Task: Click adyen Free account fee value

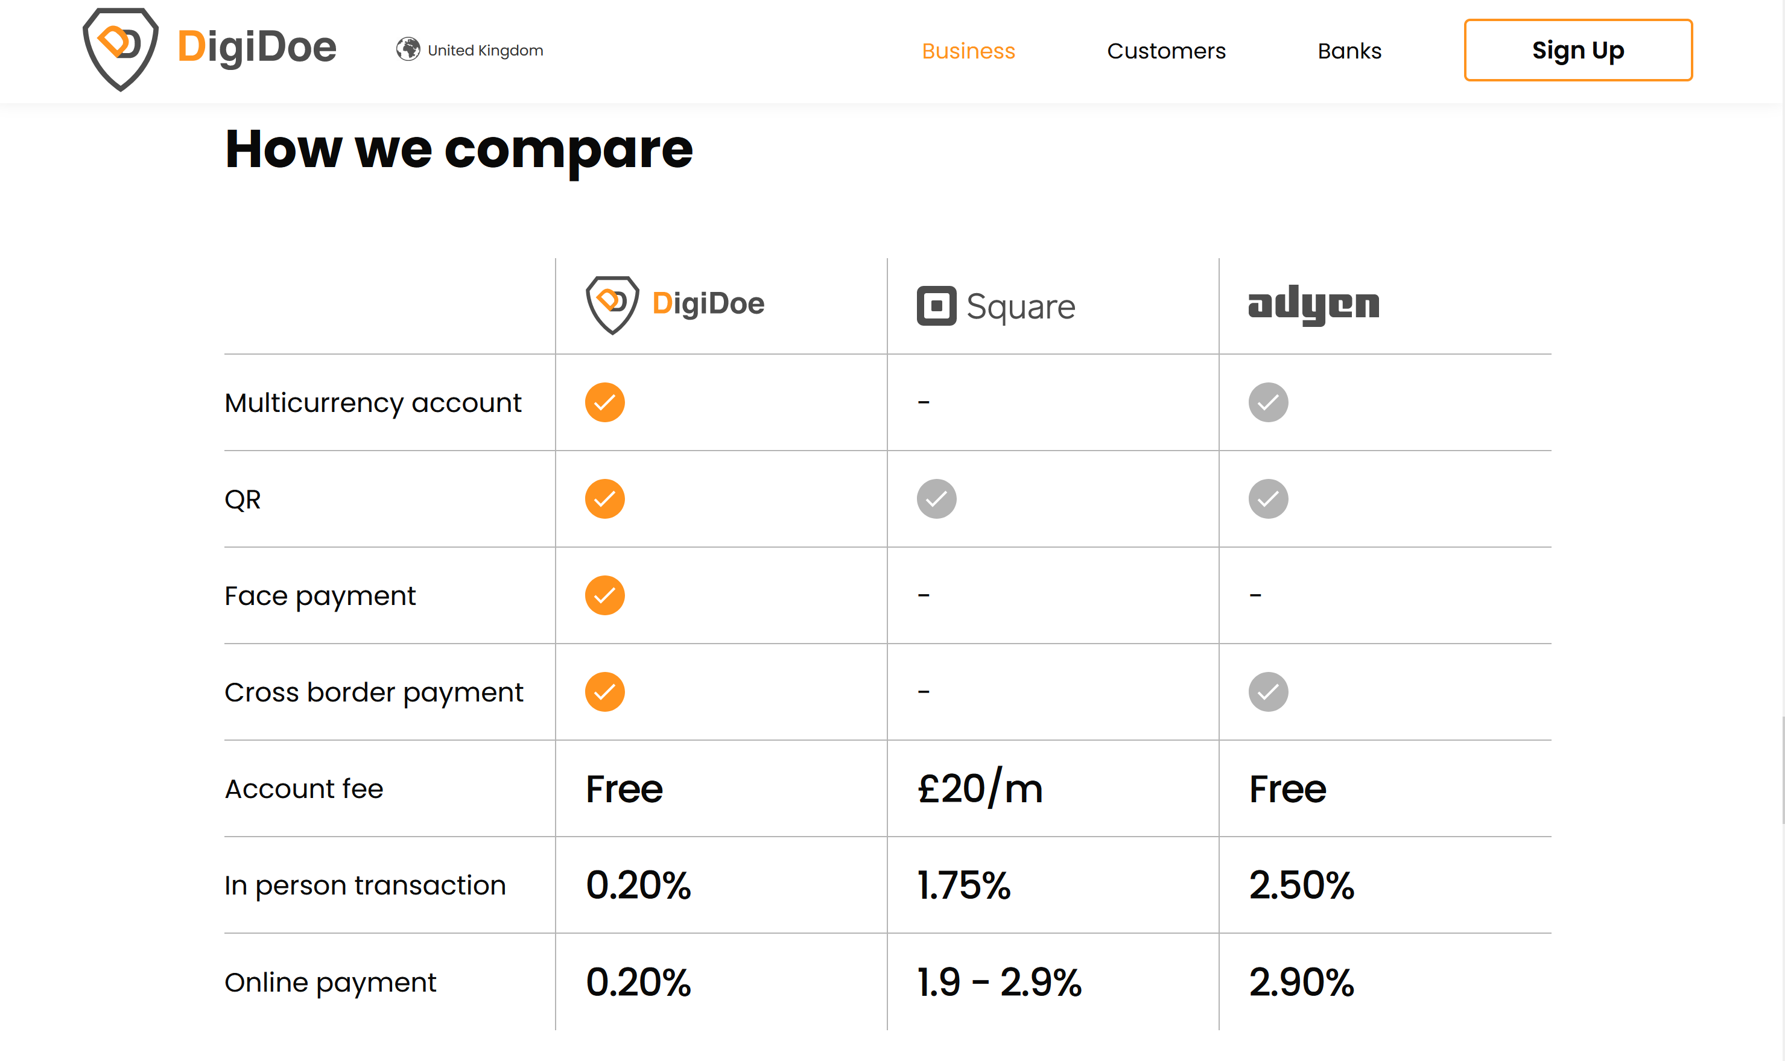Action: click(x=1287, y=788)
